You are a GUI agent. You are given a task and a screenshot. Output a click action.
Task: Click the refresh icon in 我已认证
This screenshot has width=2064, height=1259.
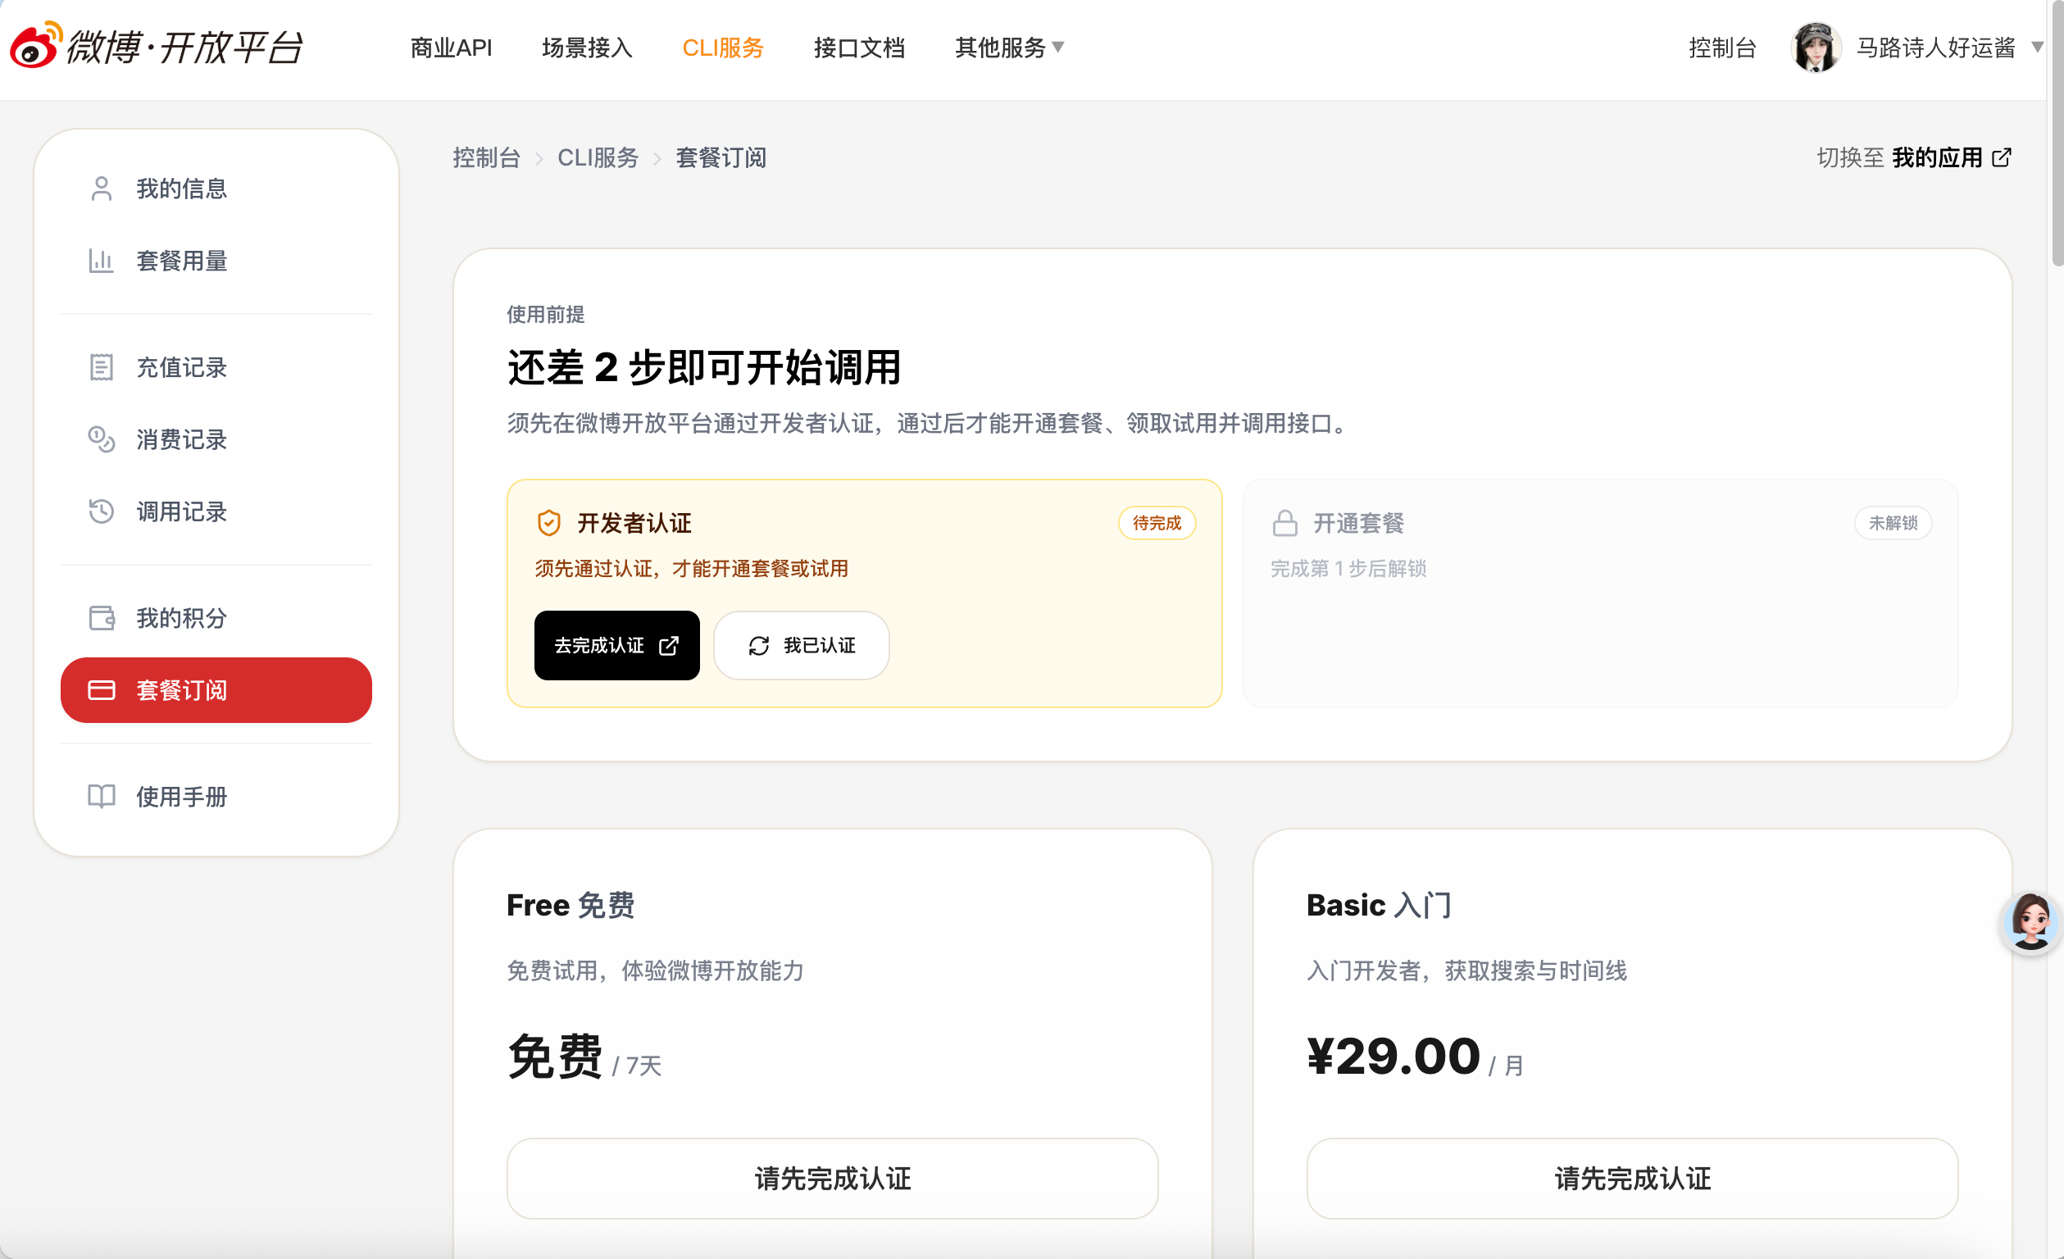click(759, 645)
